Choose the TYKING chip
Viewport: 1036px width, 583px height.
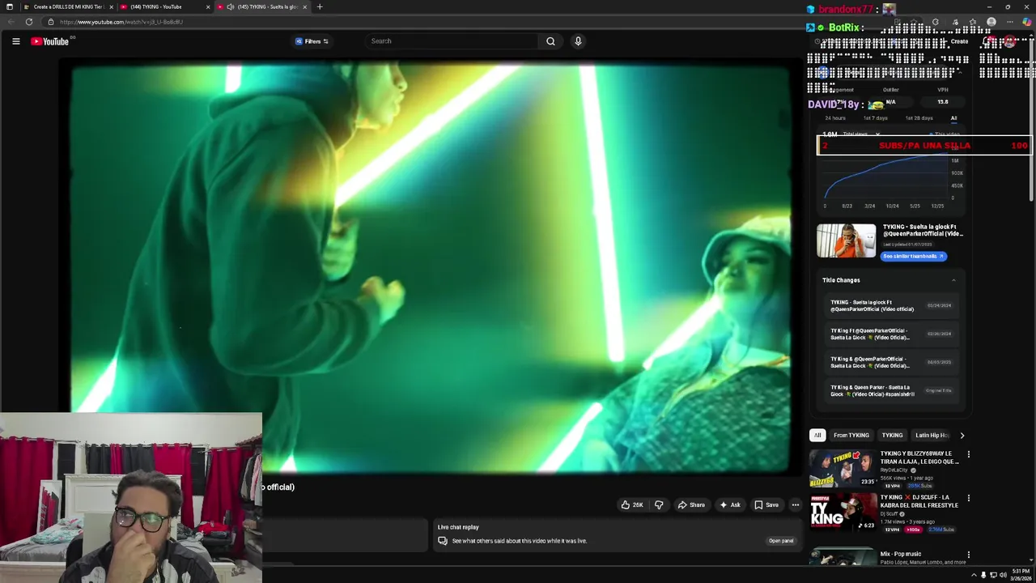pyautogui.click(x=892, y=435)
